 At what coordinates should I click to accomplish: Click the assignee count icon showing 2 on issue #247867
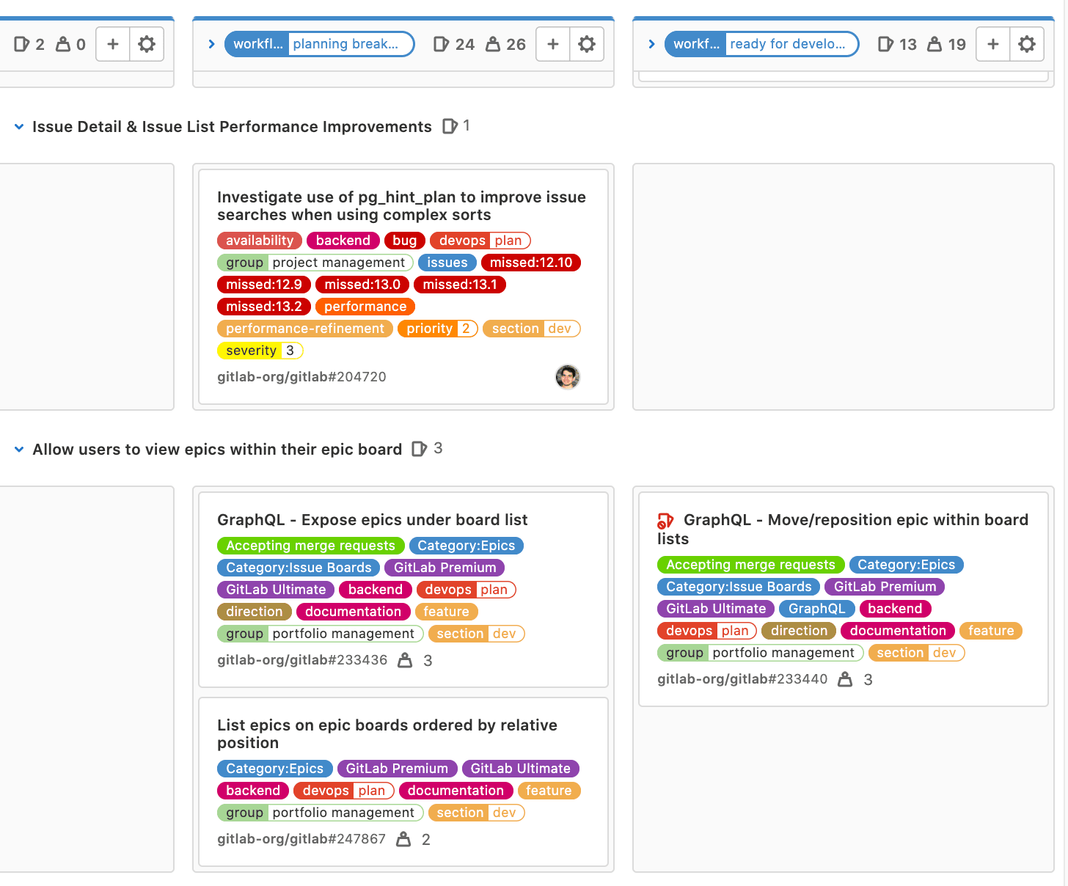(x=403, y=838)
